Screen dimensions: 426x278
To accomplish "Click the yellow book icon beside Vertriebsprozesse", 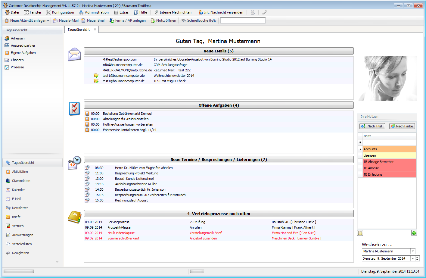I will click(74, 217).
